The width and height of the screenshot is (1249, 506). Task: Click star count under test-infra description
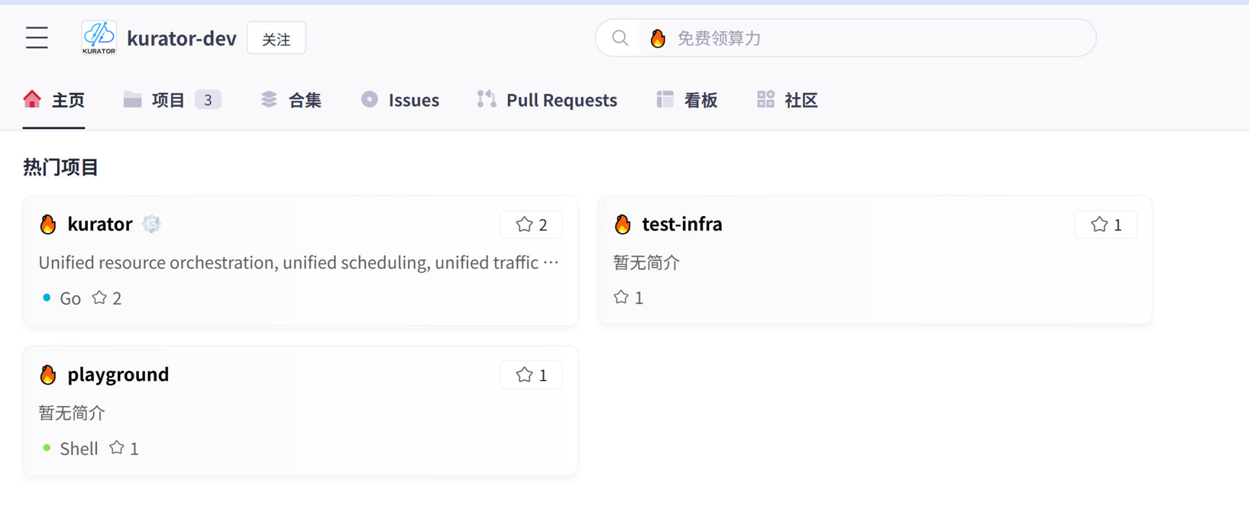(629, 297)
